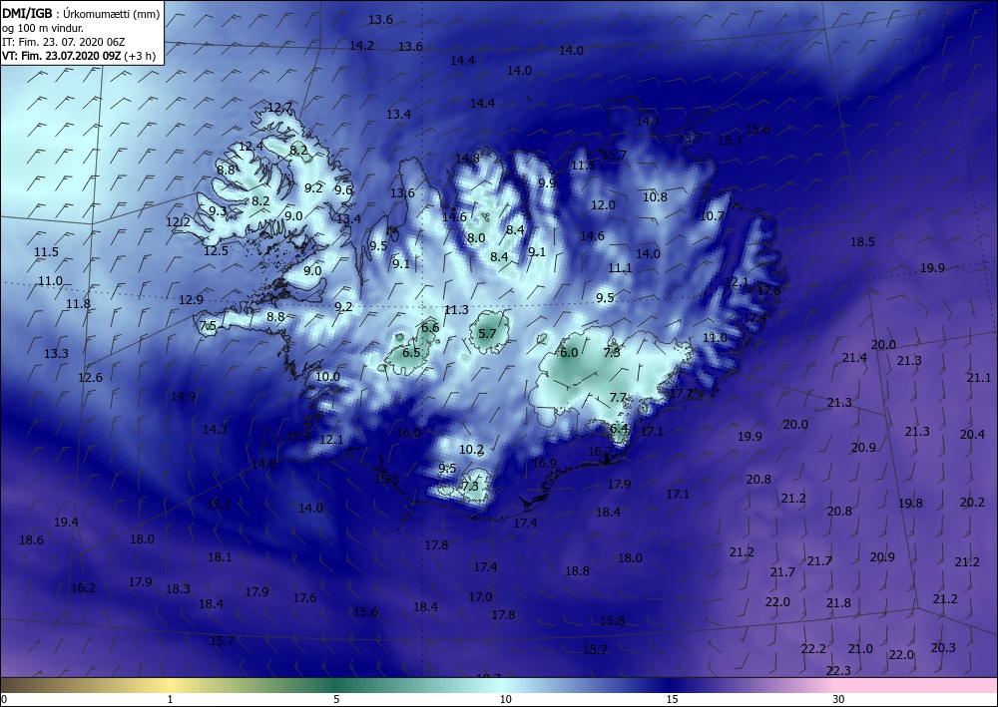Click the 14.8 map value
The height and width of the screenshot is (707, 998).
(467, 158)
